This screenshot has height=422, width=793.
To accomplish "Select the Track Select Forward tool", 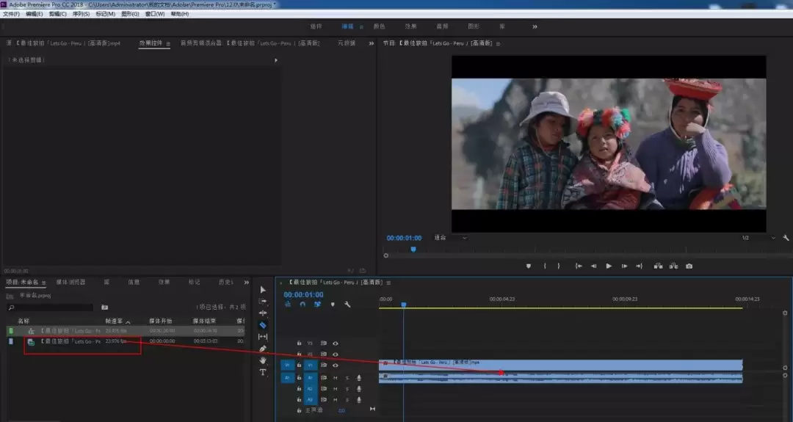I will coord(262,301).
